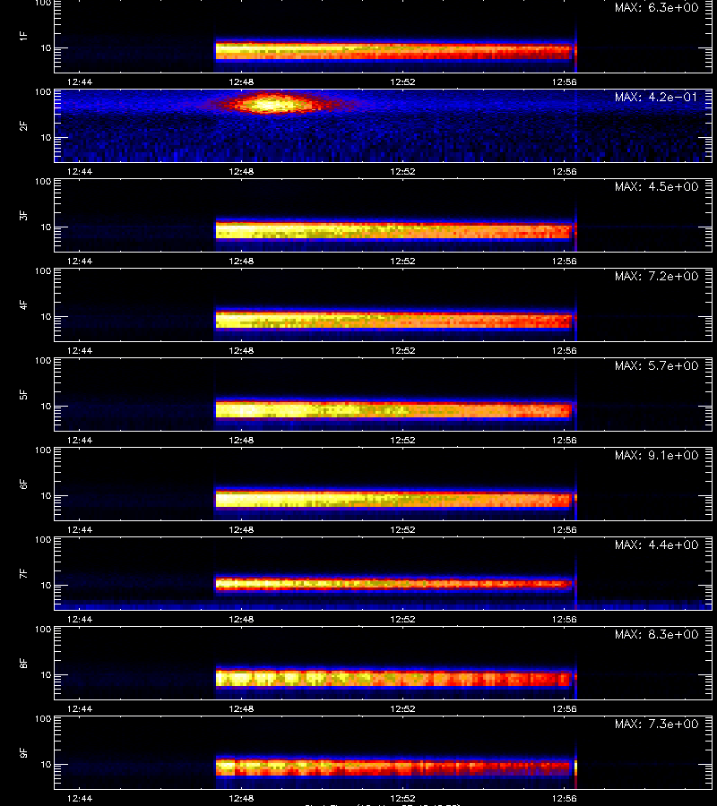Click the MAX: 8.3e+00 label in panel 8F
This screenshot has height=806, width=717.
656,634
